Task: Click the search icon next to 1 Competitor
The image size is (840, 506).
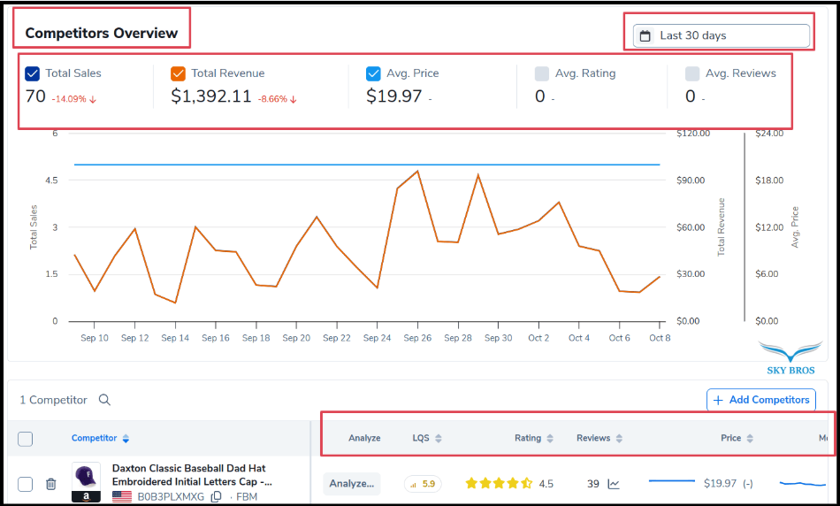Action: (x=104, y=400)
